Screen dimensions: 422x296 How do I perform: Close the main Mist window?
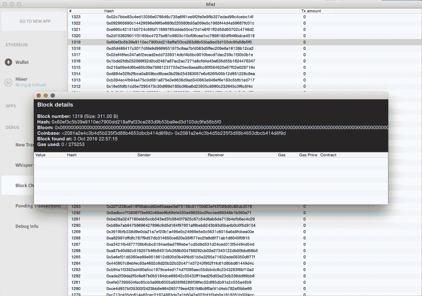click(5, 4)
